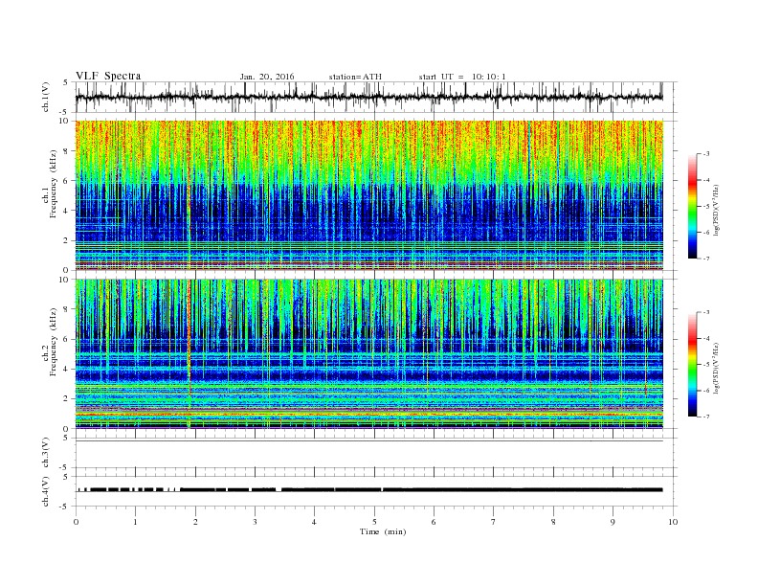Viewport: 758px width, 586px height.
Task: Click time axis tick label "7"
Action: tap(494, 522)
